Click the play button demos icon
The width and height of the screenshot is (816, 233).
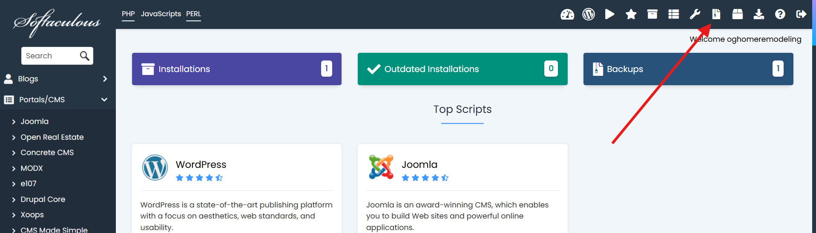point(609,14)
